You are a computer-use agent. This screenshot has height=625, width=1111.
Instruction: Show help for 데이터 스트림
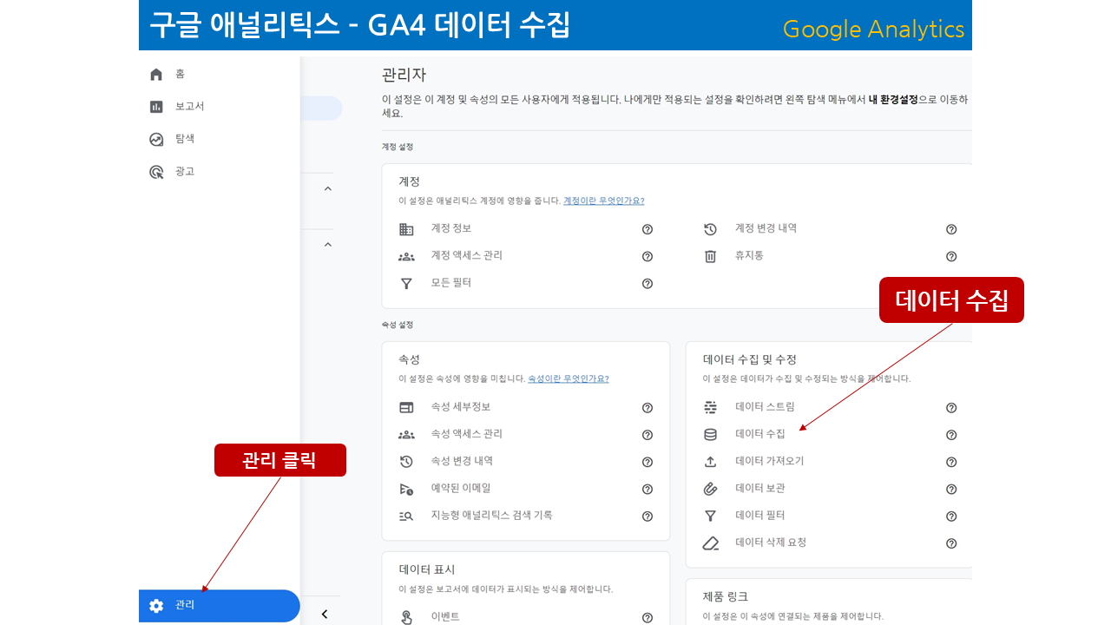(x=951, y=408)
